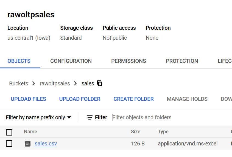Open the Configuration tab
Image resolution: width=232 pixels, height=157 pixels.
71,61
